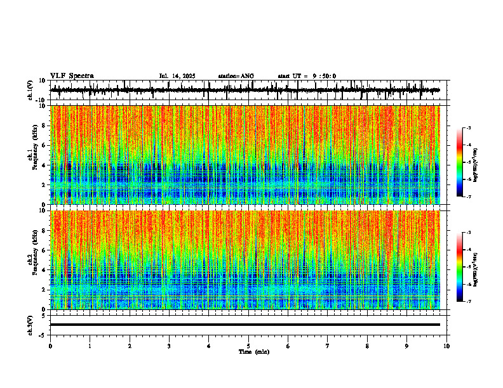
Task: Click time axis tick label "0"
Action: point(50,346)
